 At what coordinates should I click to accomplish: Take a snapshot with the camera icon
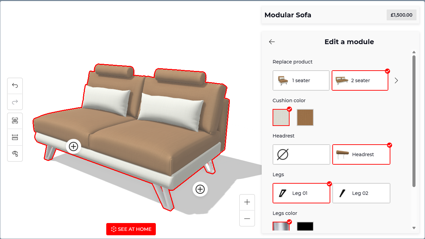tap(15, 121)
